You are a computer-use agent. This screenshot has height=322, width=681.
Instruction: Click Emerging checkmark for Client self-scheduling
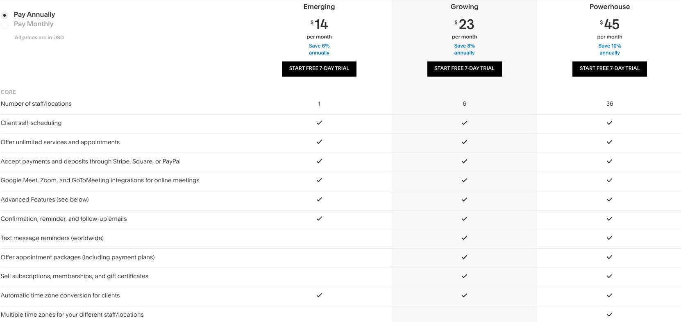click(319, 122)
